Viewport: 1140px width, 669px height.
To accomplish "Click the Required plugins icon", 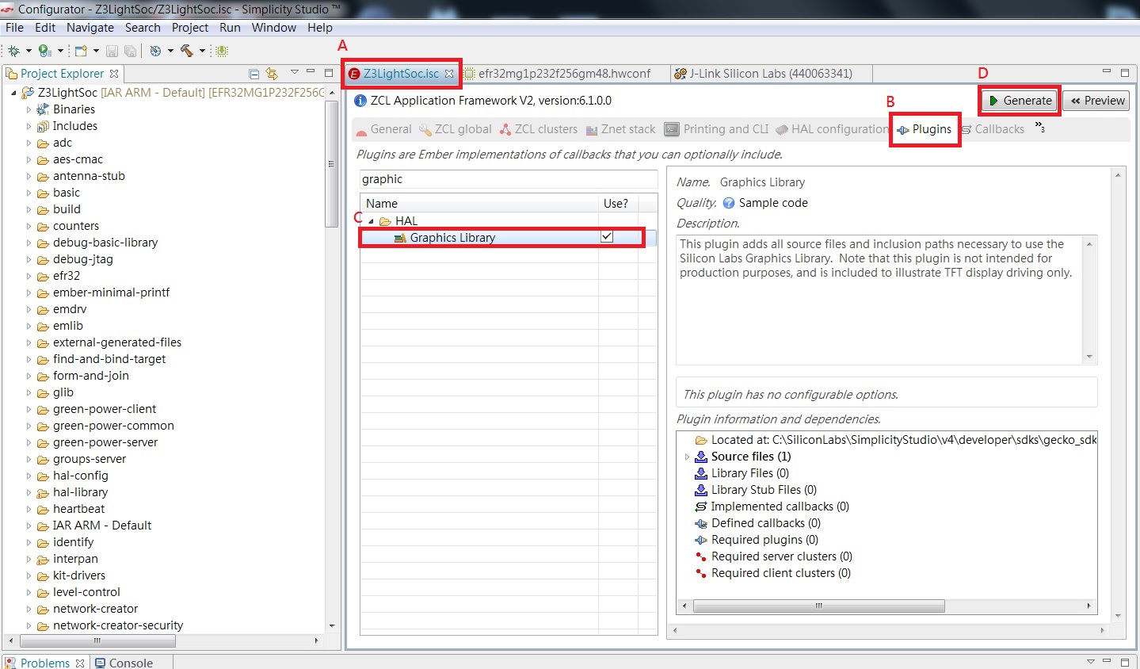I will click(x=701, y=540).
